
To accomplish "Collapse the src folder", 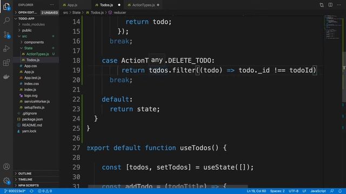I will coord(24,36).
